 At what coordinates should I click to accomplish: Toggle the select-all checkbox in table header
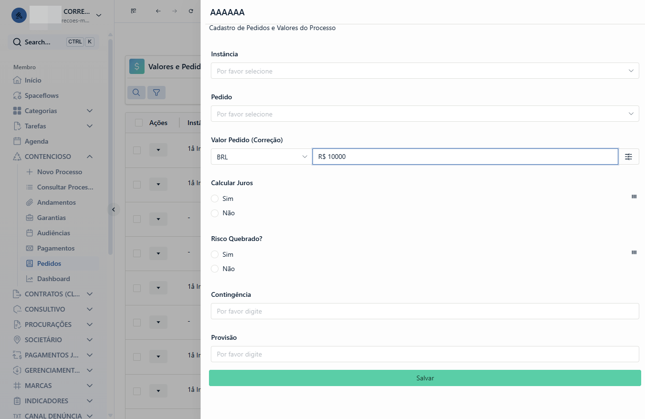coord(139,123)
